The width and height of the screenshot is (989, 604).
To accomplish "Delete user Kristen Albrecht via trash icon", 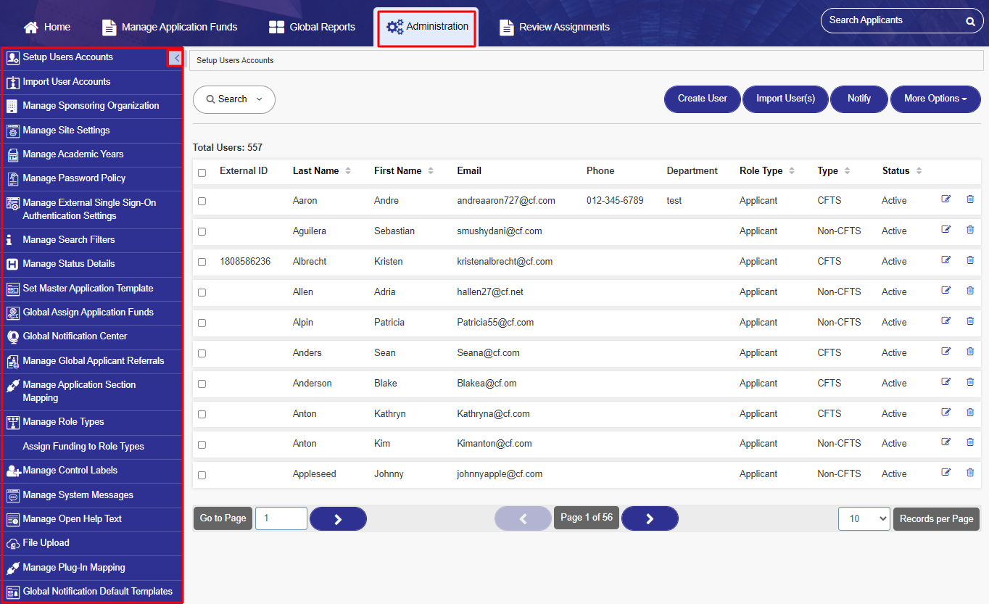I will [x=970, y=260].
